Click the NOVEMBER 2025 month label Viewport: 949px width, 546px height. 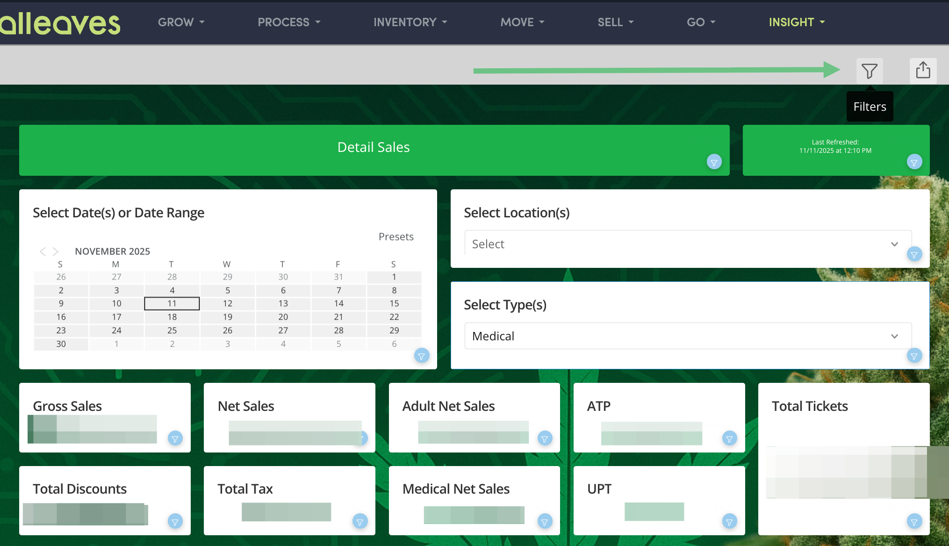(x=113, y=251)
